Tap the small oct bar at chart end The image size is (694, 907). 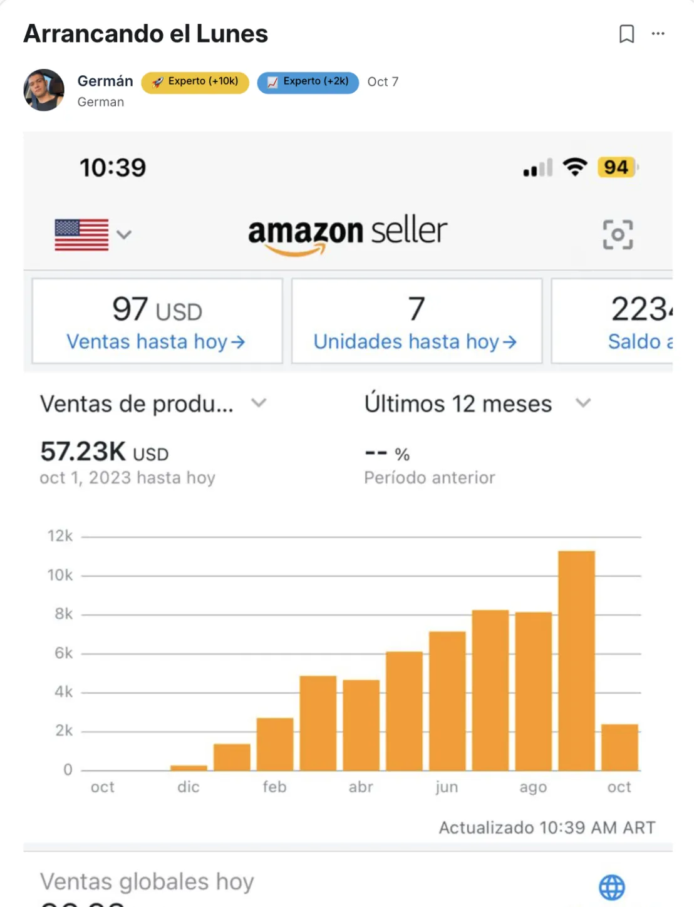619,747
